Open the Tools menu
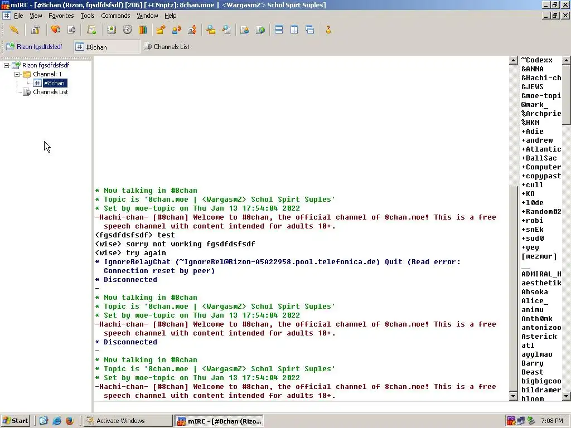 tap(88, 16)
